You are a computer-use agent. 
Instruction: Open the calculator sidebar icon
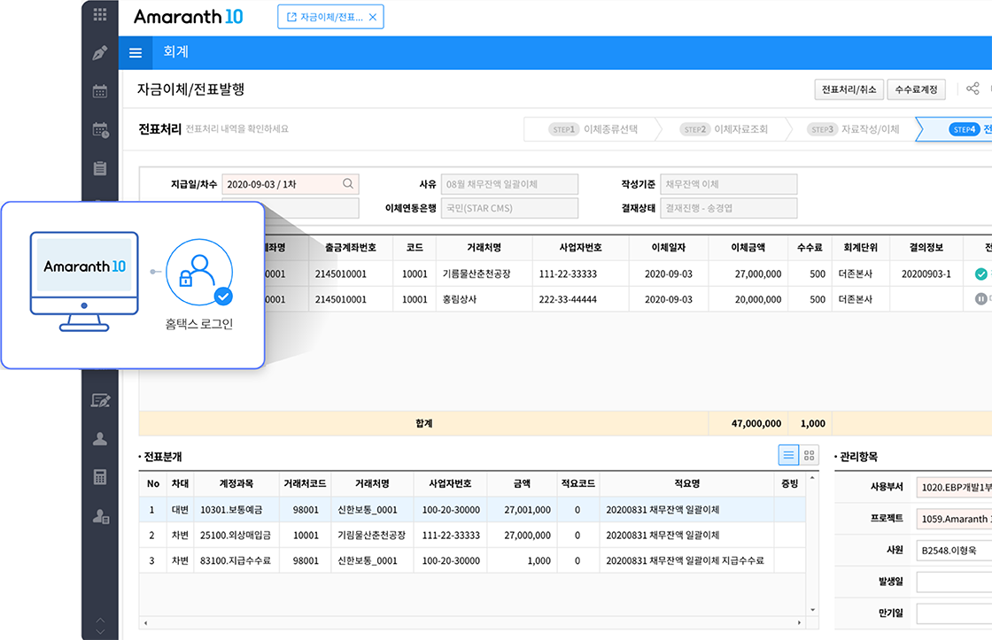click(x=100, y=477)
